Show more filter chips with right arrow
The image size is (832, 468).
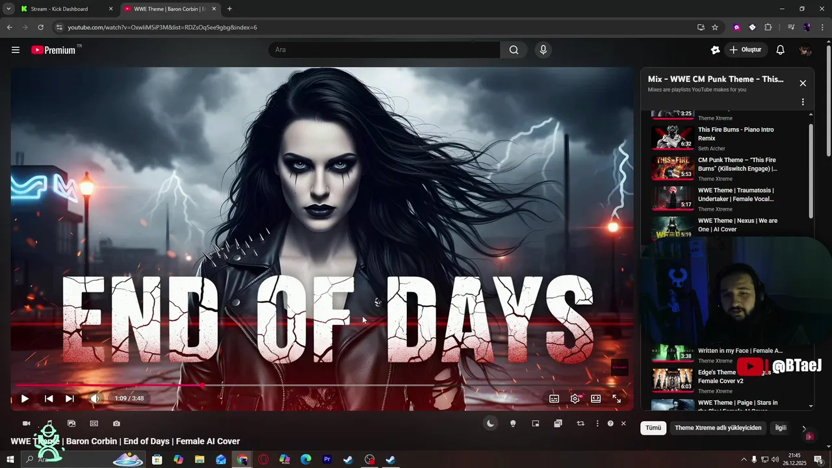coord(804,428)
